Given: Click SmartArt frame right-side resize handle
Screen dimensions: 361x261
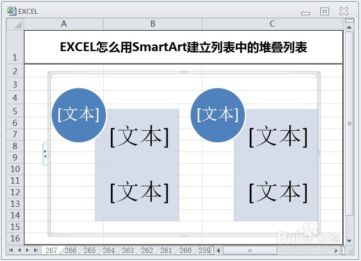Looking at the screenshot, I should 319,153.
